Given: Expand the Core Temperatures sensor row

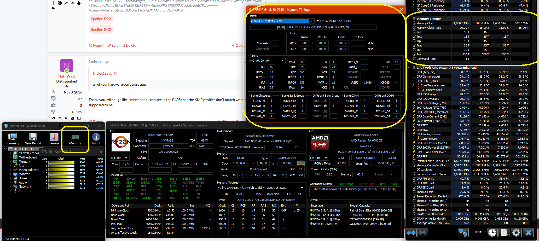Looking at the screenshot, I should [413, 85].
